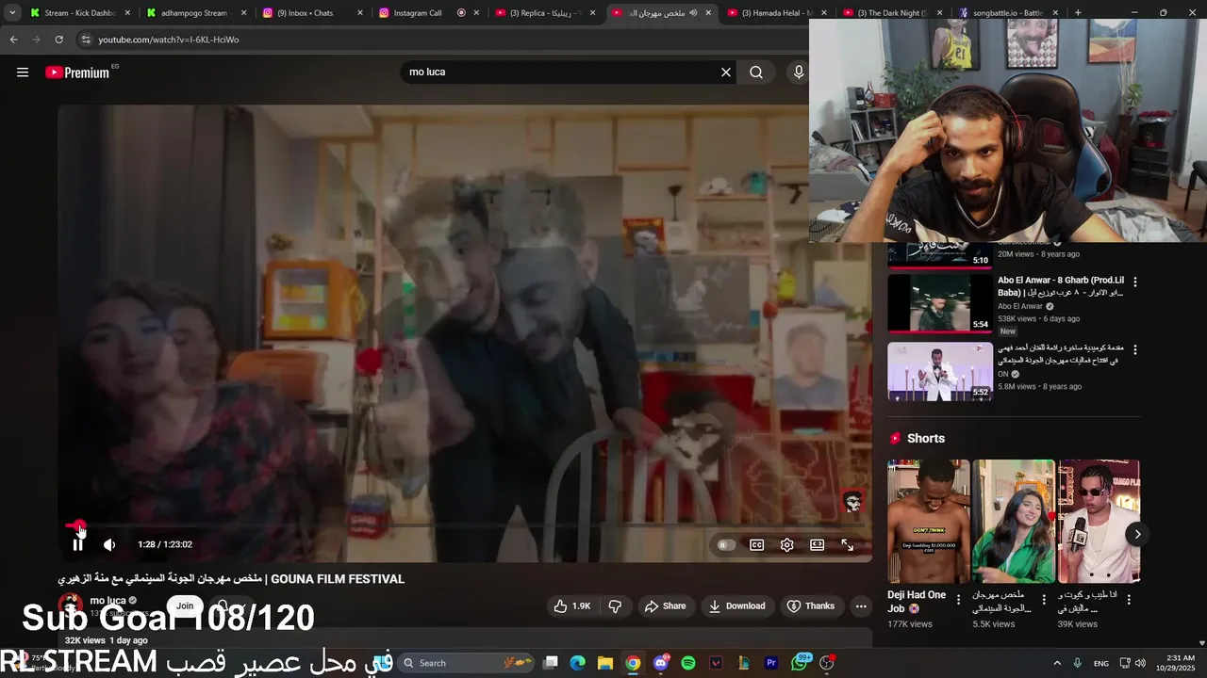Play the 5:52 ON channel video thumbnail
The image size is (1207, 678).
tap(940, 371)
